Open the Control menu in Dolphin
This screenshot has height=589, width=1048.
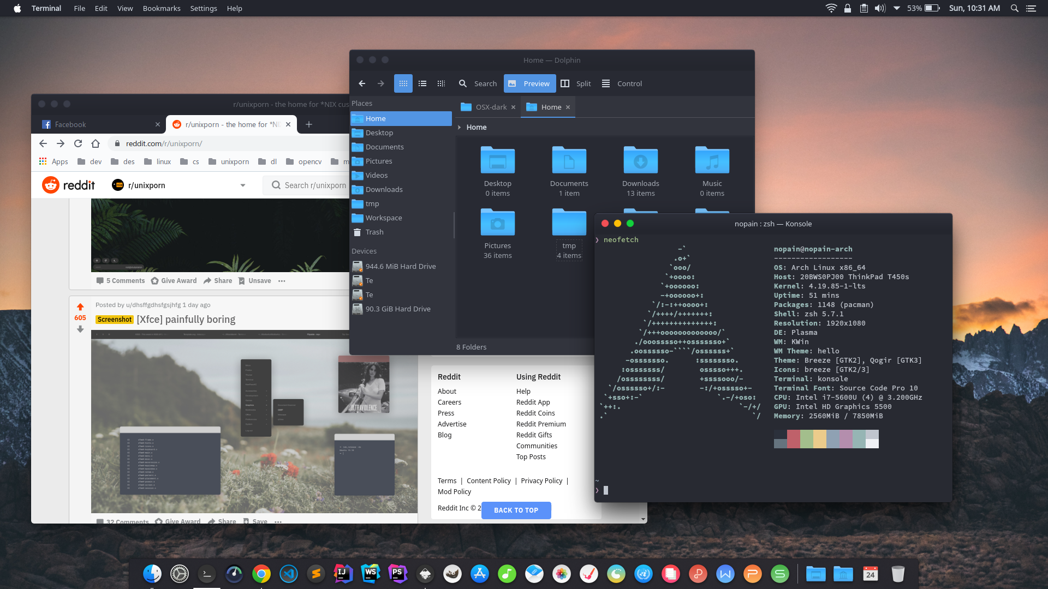tap(622, 83)
